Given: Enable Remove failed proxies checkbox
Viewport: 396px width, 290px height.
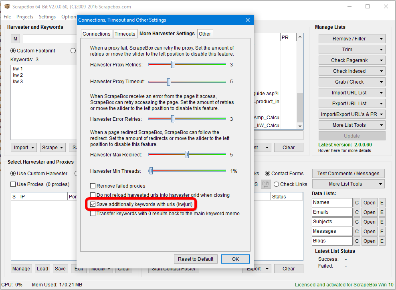Looking at the screenshot, I should click(x=93, y=186).
